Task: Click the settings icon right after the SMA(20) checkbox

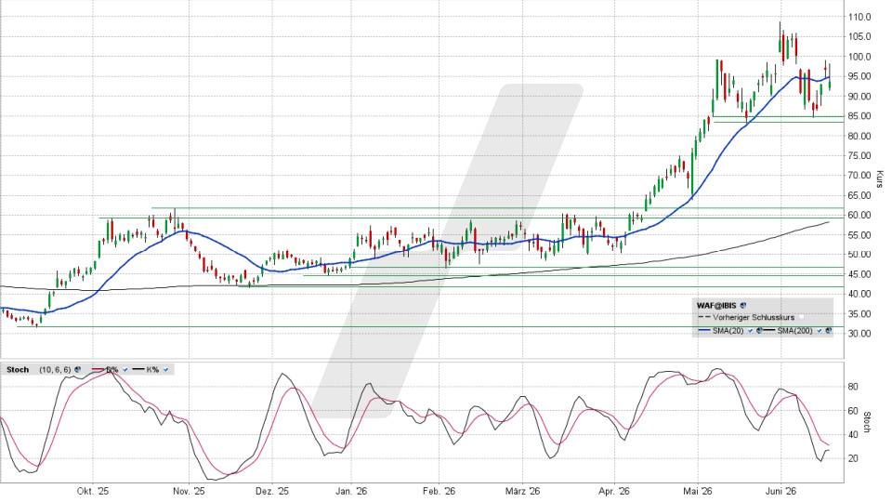Action: click(759, 331)
